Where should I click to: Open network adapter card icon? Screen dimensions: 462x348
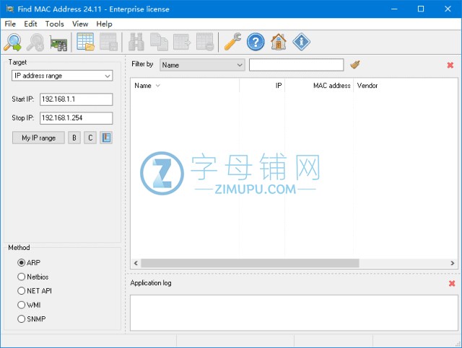pyautogui.click(x=58, y=43)
